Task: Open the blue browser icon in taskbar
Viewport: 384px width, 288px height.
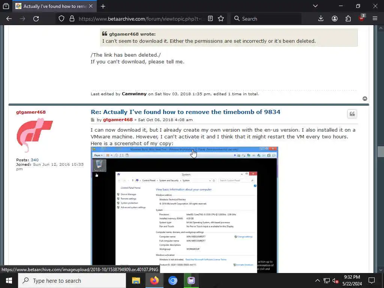Action: click(172, 280)
